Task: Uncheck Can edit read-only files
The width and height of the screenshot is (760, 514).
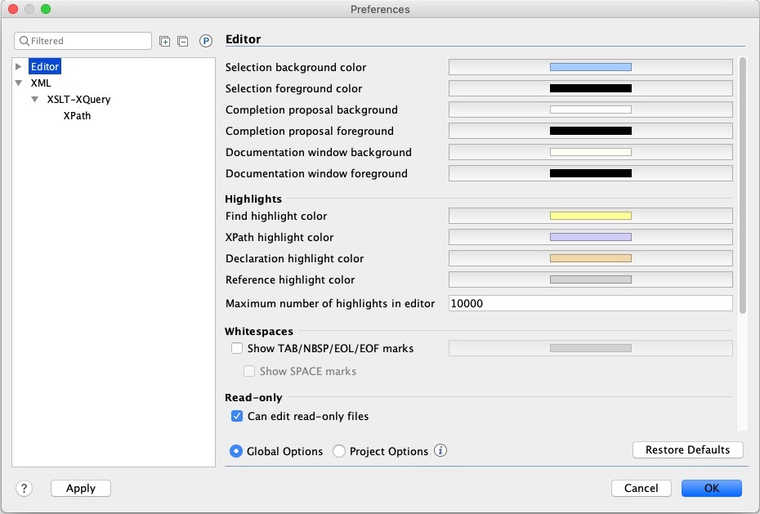Action: pos(237,416)
